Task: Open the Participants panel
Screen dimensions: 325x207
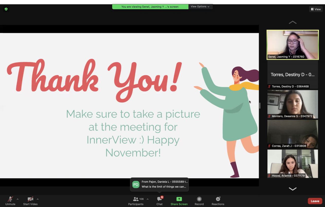Action: tap(136, 201)
